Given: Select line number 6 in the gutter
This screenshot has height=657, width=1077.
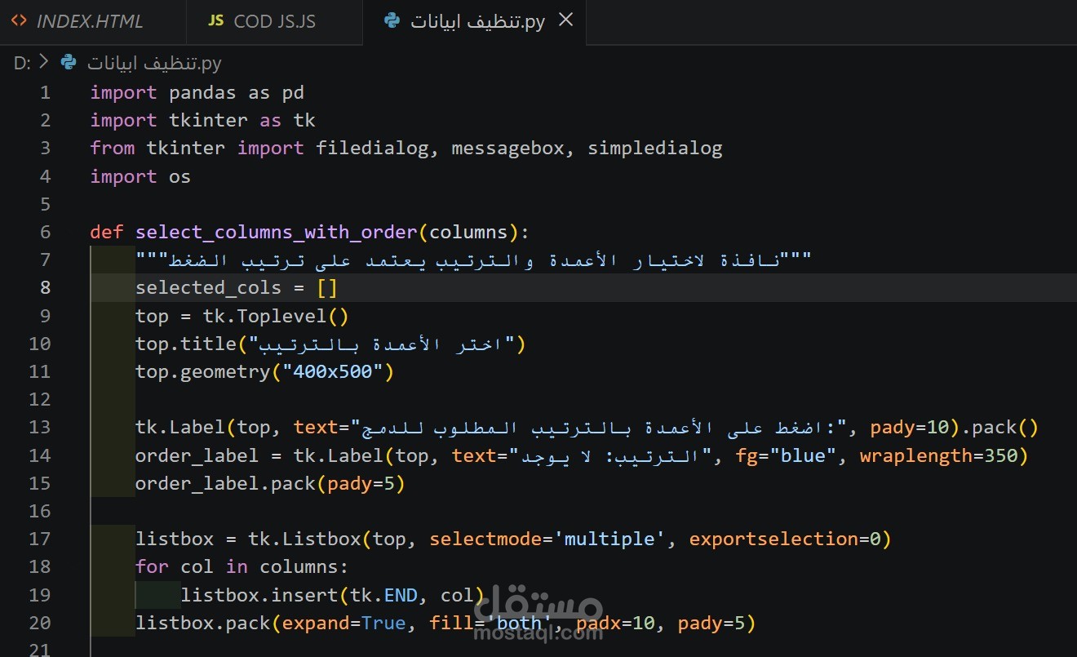Looking at the screenshot, I should (45, 232).
